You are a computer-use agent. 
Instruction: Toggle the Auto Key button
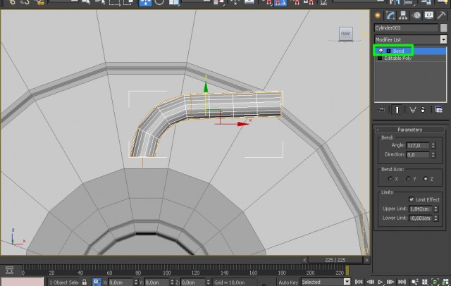288,282
